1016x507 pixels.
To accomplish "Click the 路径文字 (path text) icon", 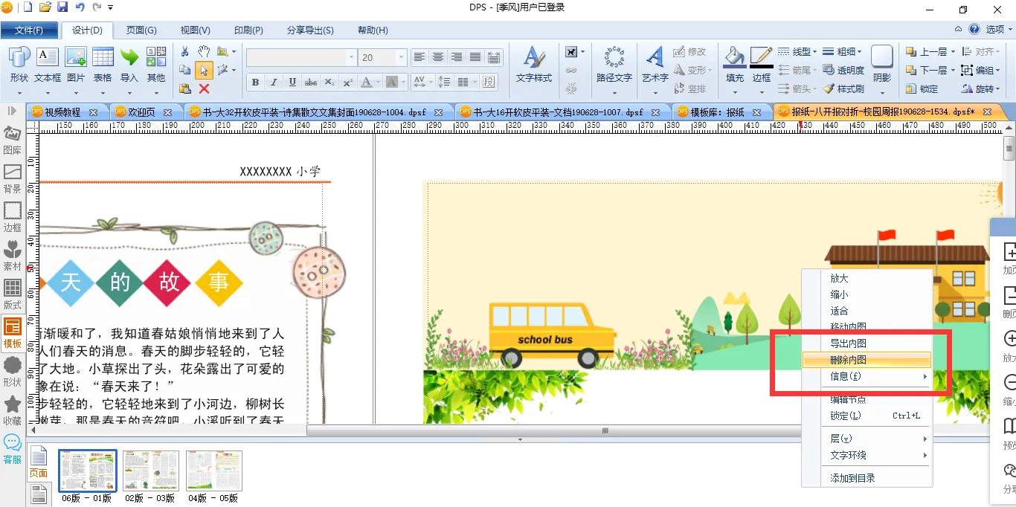I will [x=614, y=59].
